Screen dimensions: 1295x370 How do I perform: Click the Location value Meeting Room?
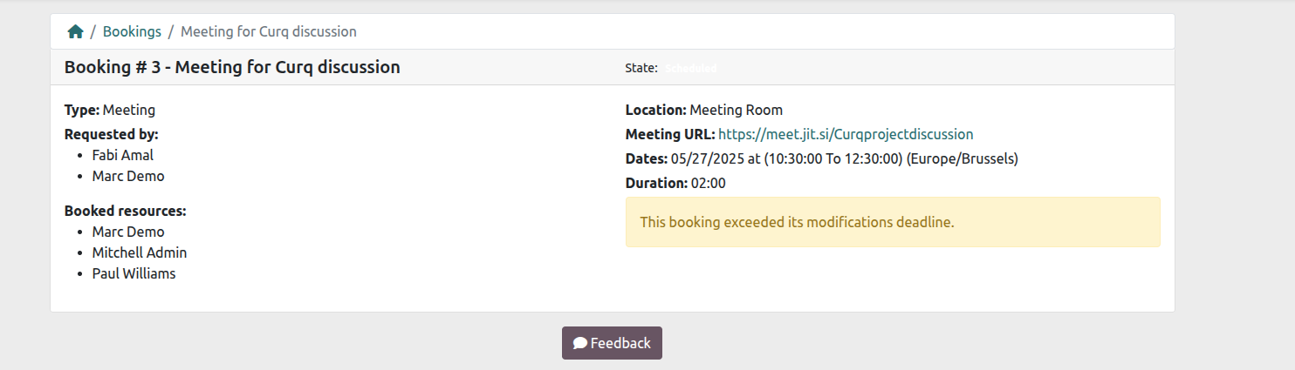point(736,110)
